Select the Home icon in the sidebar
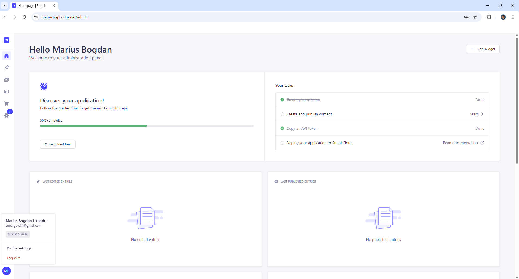Viewport: 519px width, 279px height. pyautogui.click(x=7, y=56)
